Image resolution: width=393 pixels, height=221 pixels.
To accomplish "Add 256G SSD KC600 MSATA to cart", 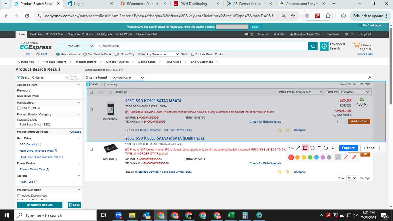I will tap(359, 121).
